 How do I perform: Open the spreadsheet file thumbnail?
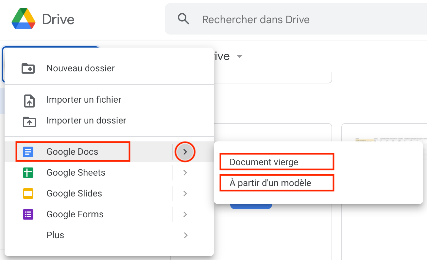pyautogui.click(x=384, y=192)
